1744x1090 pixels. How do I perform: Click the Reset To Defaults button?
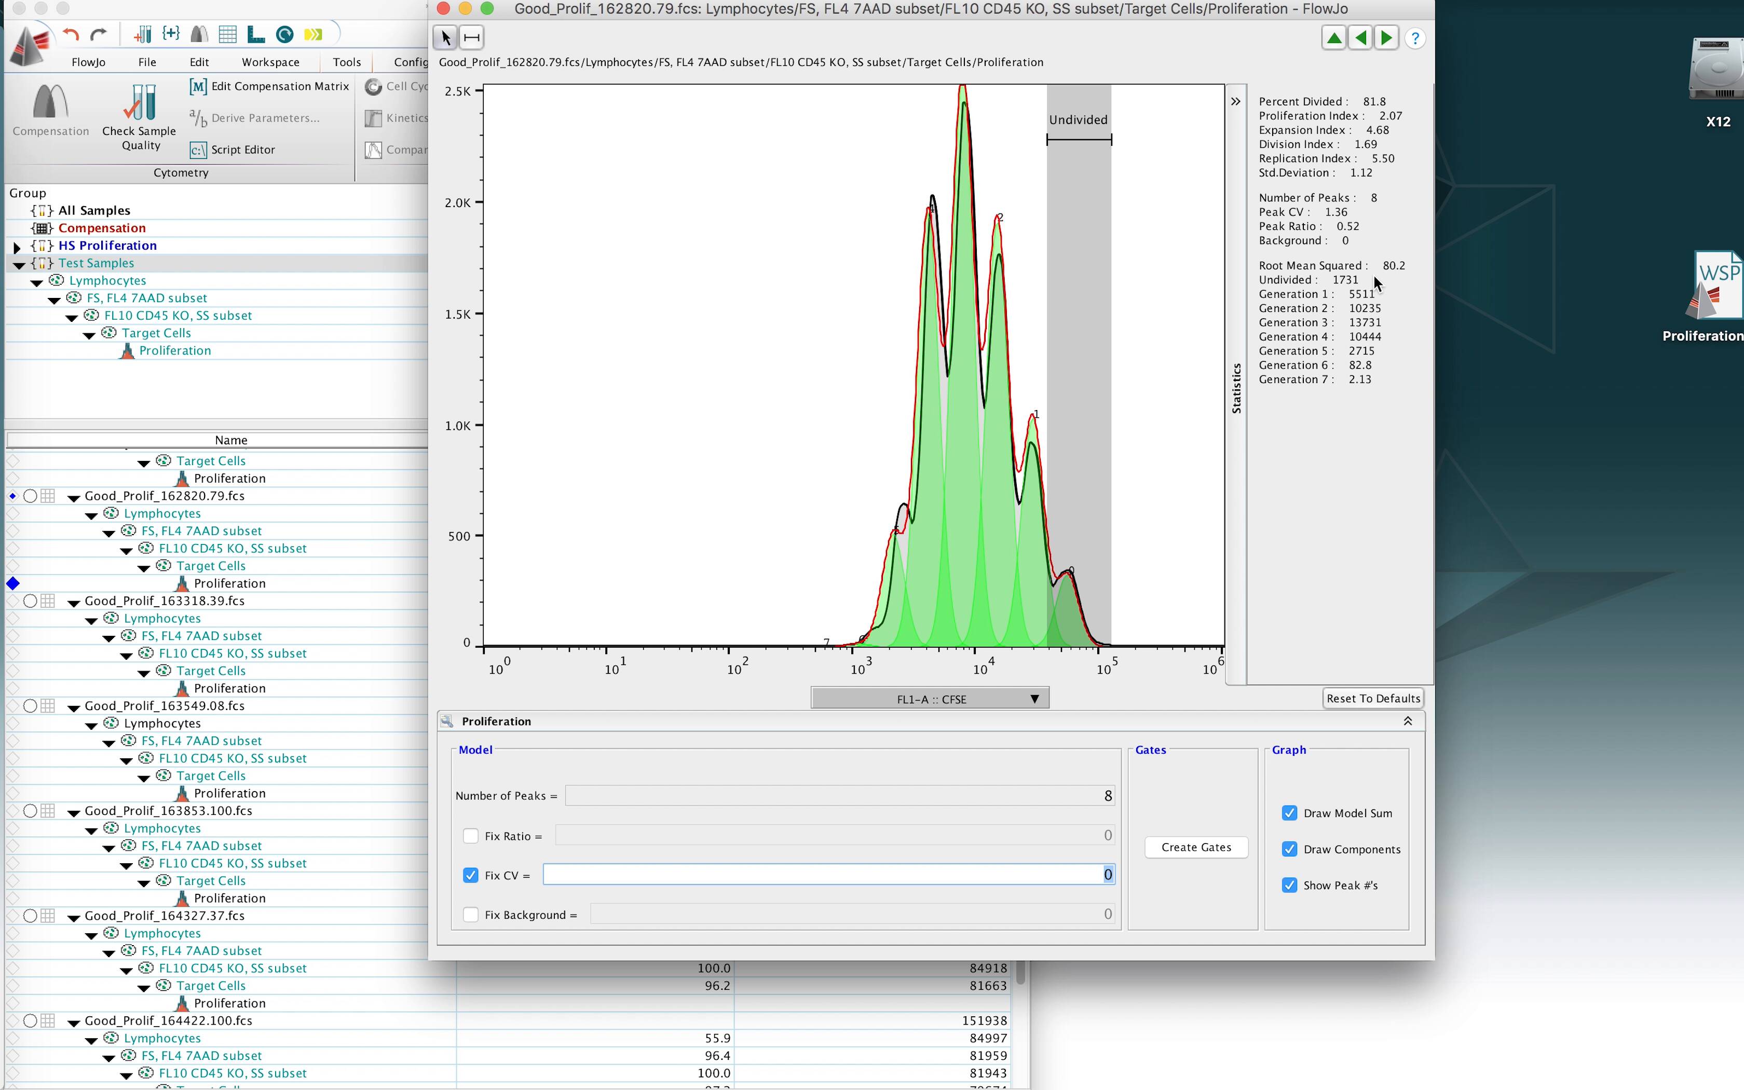(x=1372, y=699)
